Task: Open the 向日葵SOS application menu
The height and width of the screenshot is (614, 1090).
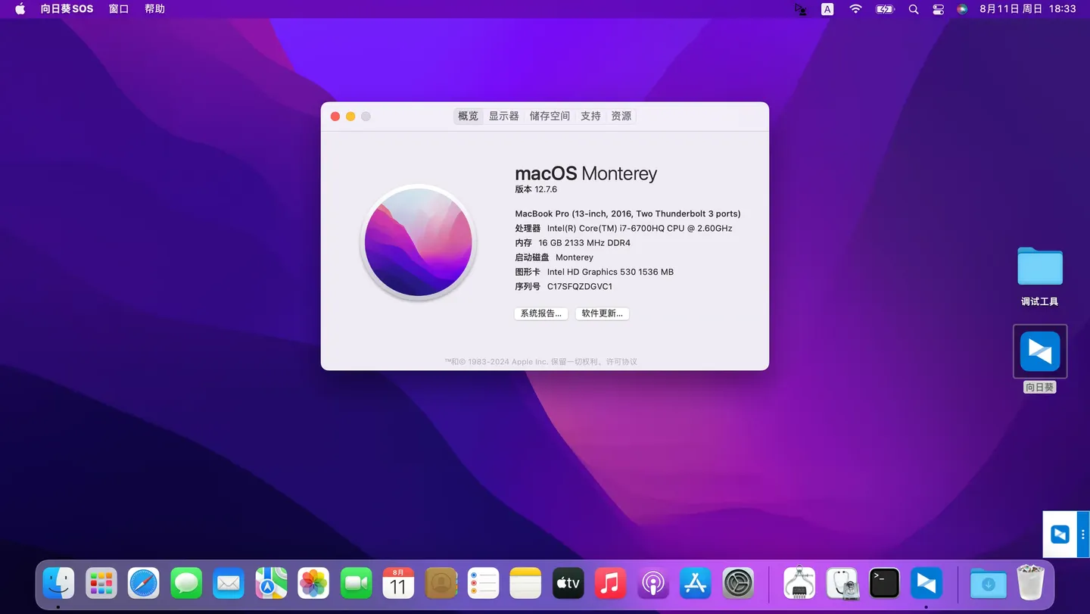Action: 67,9
